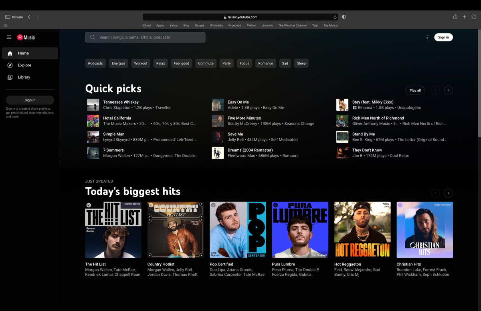The image size is (481, 311).
Task: Click the favorites grid icon
Action: pyautogui.click(x=6, y=26)
